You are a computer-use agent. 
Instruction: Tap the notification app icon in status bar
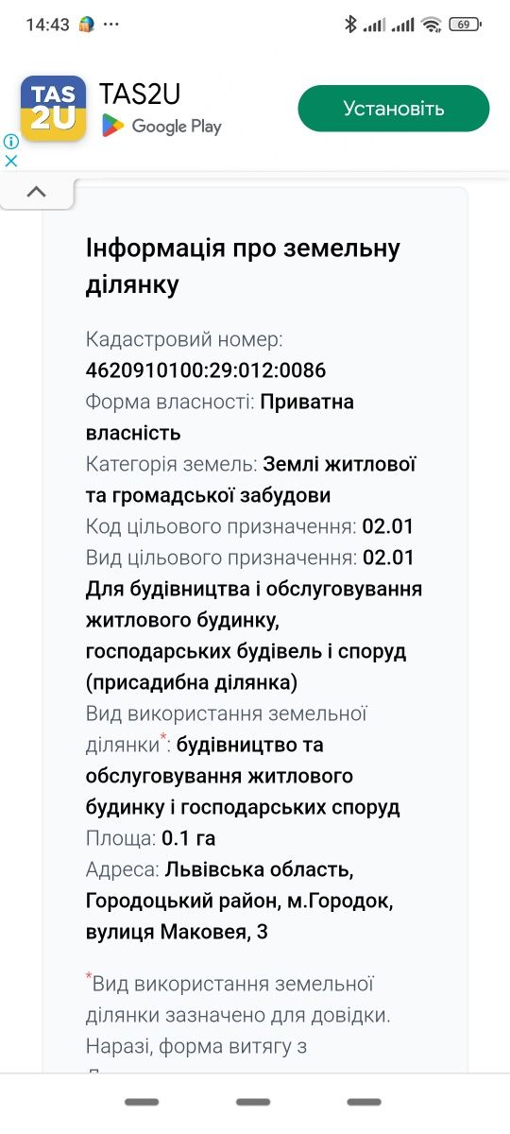tap(87, 25)
